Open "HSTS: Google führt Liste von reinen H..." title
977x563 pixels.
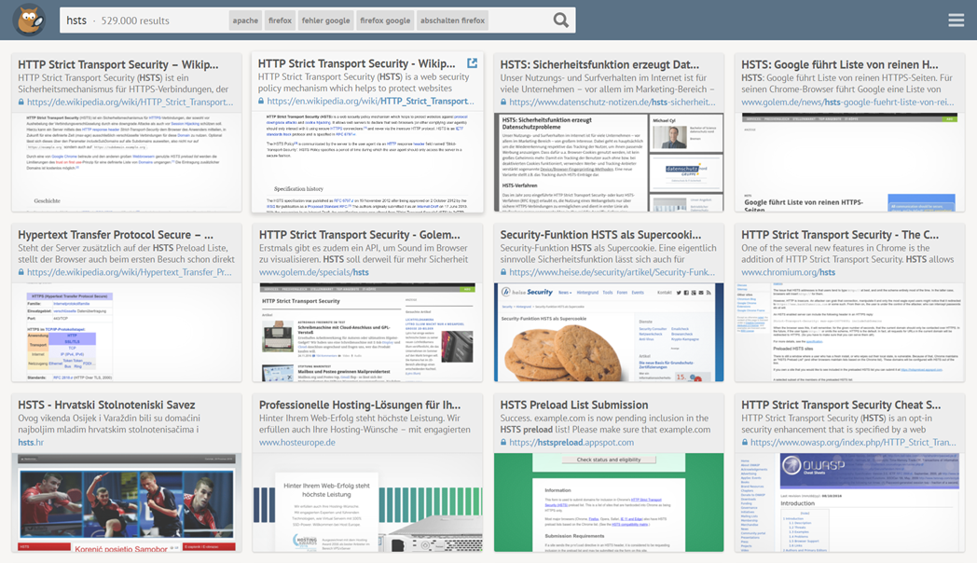point(840,64)
